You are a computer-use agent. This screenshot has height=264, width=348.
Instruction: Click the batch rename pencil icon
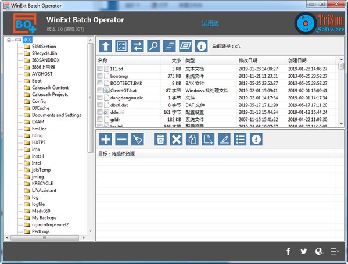pos(224,140)
